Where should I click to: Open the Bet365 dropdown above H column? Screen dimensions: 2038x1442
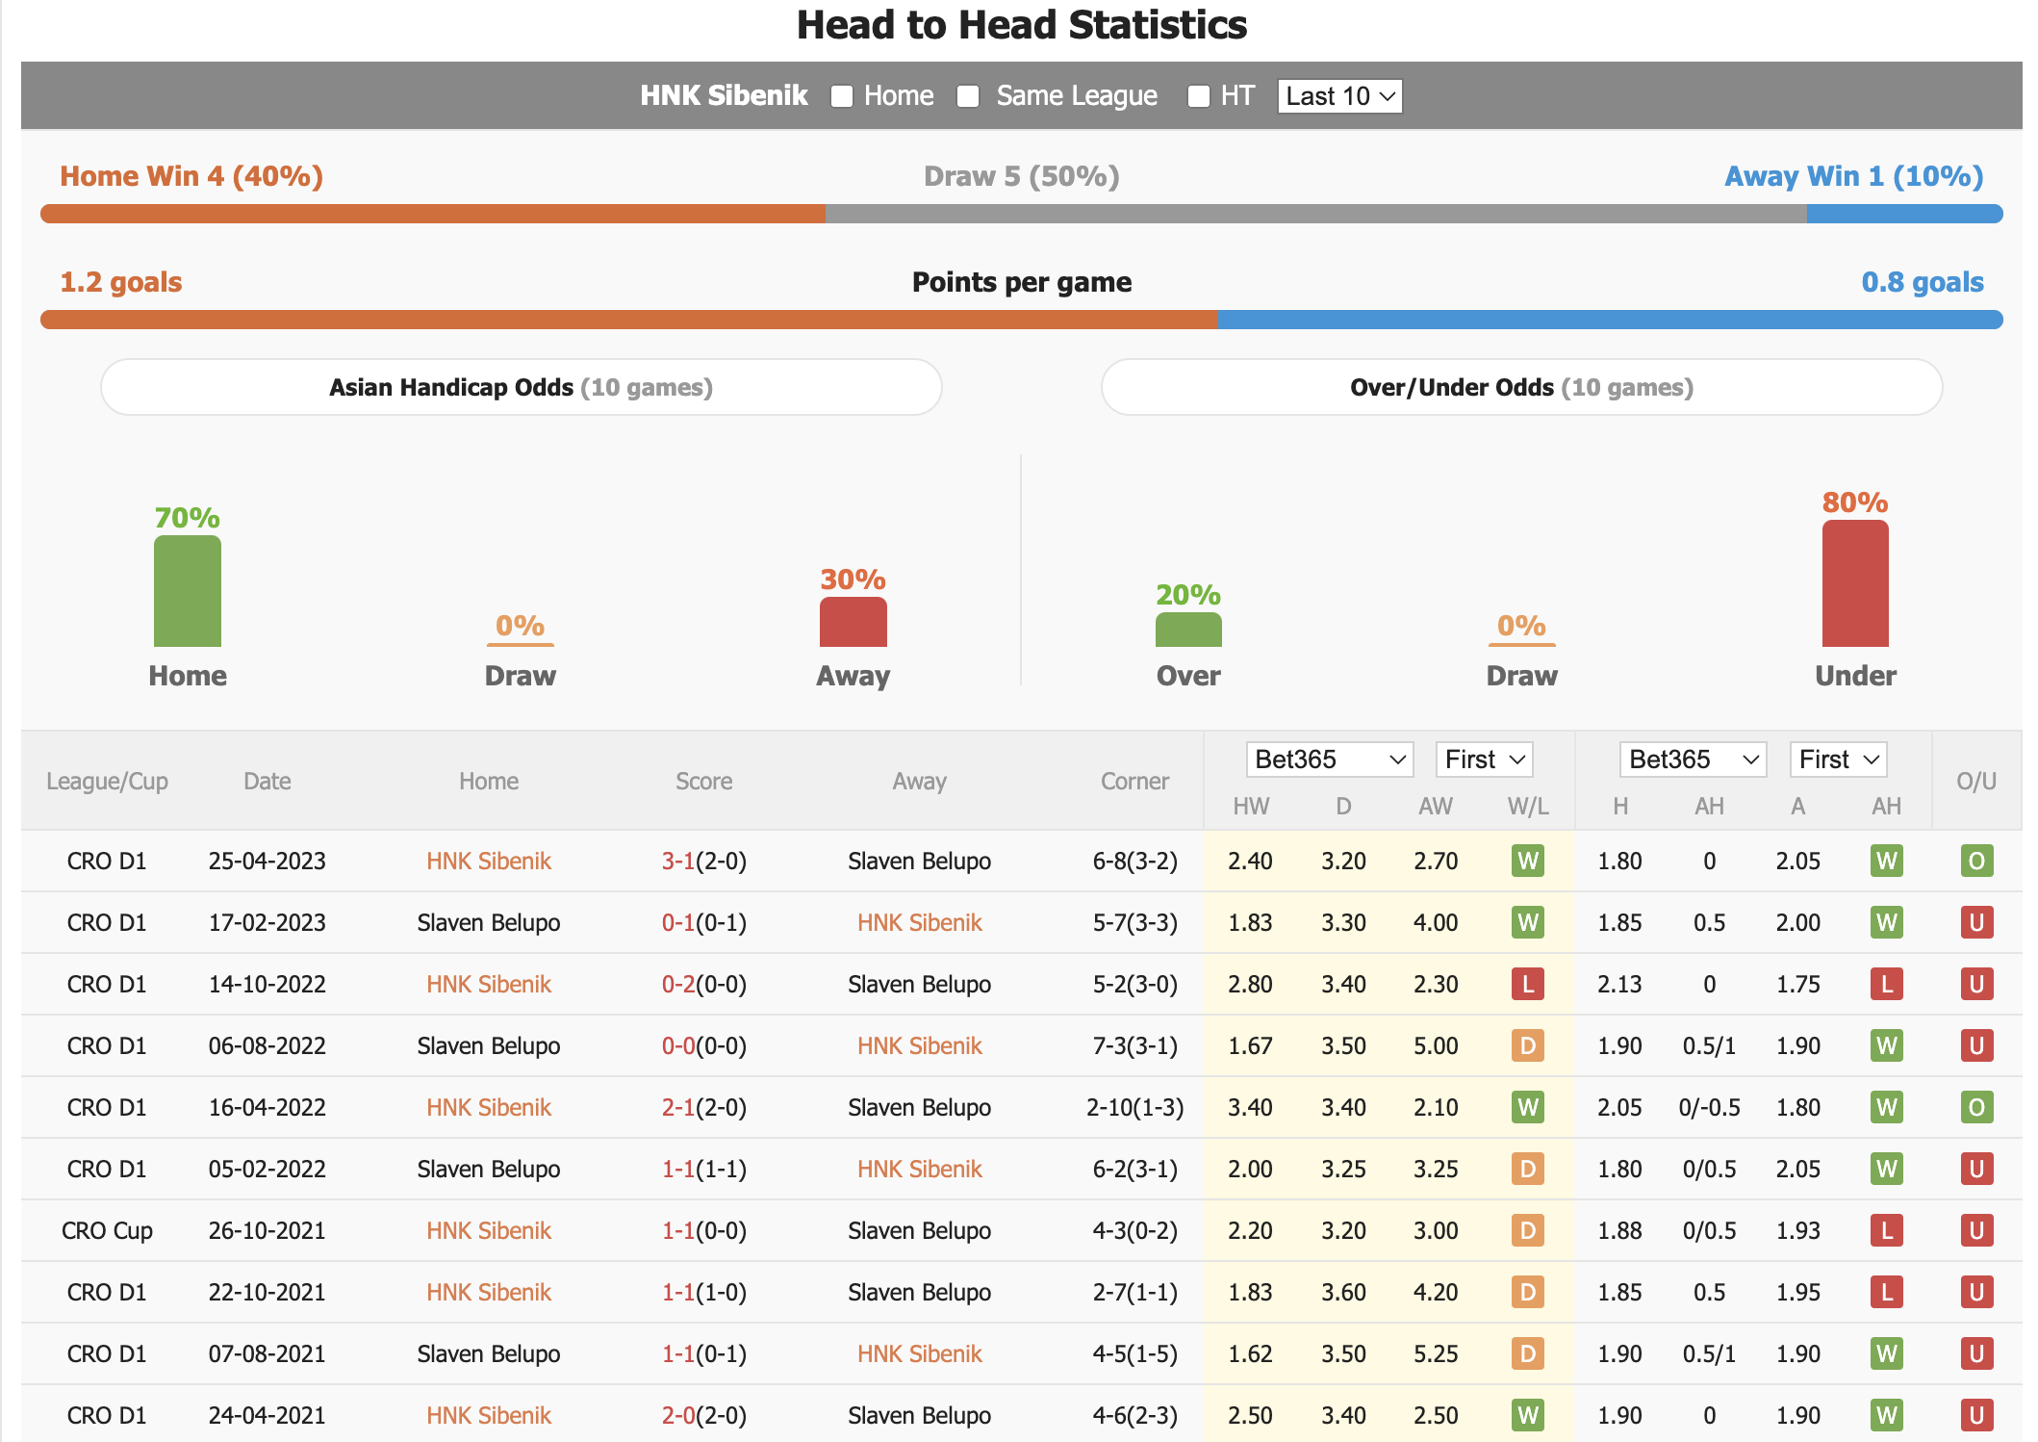(1693, 760)
